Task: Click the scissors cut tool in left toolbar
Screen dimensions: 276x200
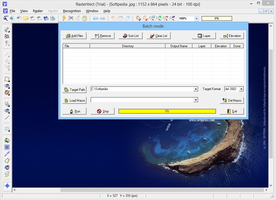Action: [7, 29]
